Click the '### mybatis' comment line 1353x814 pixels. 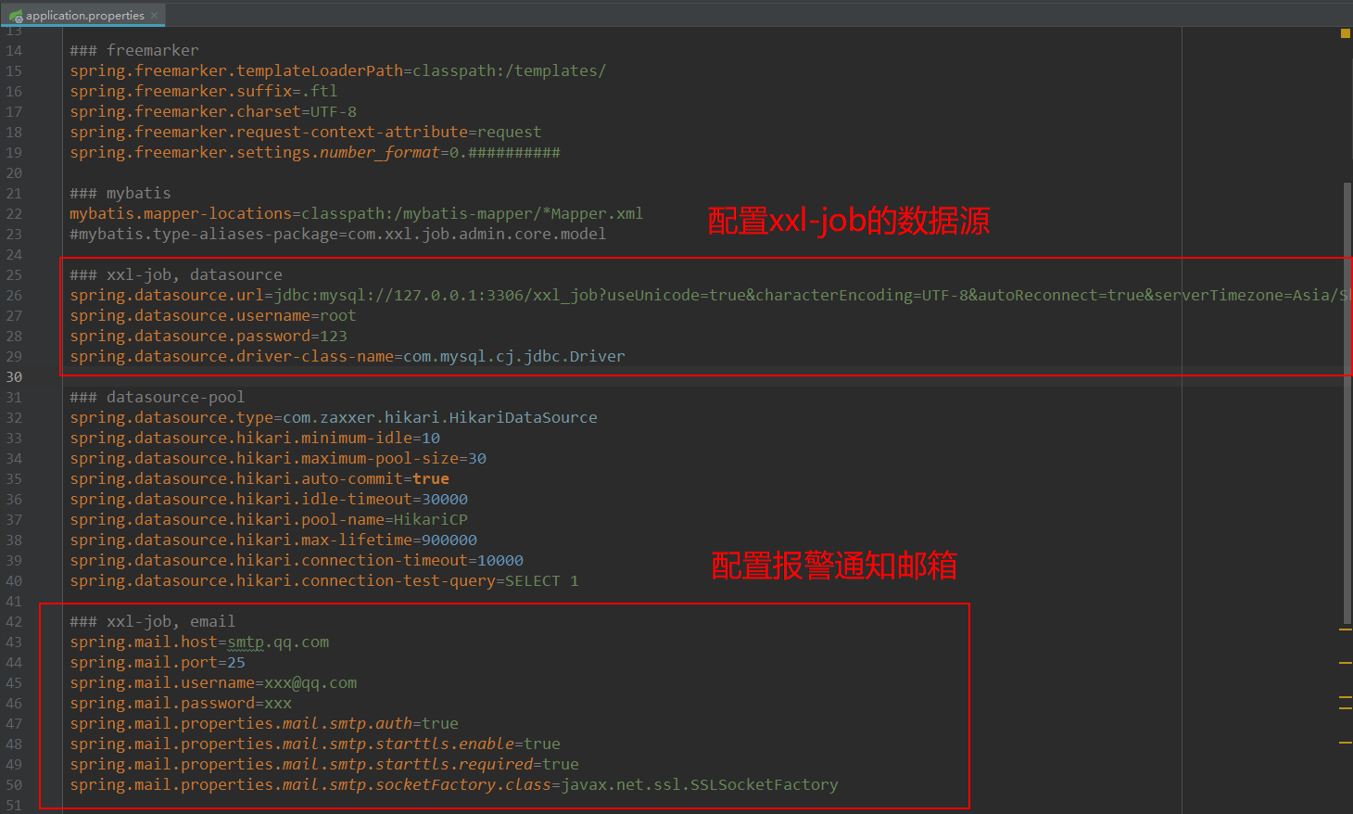[120, 193]
